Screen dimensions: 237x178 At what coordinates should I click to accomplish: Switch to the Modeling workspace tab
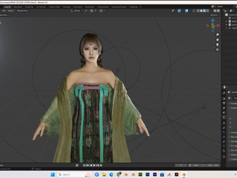point(18,7)
